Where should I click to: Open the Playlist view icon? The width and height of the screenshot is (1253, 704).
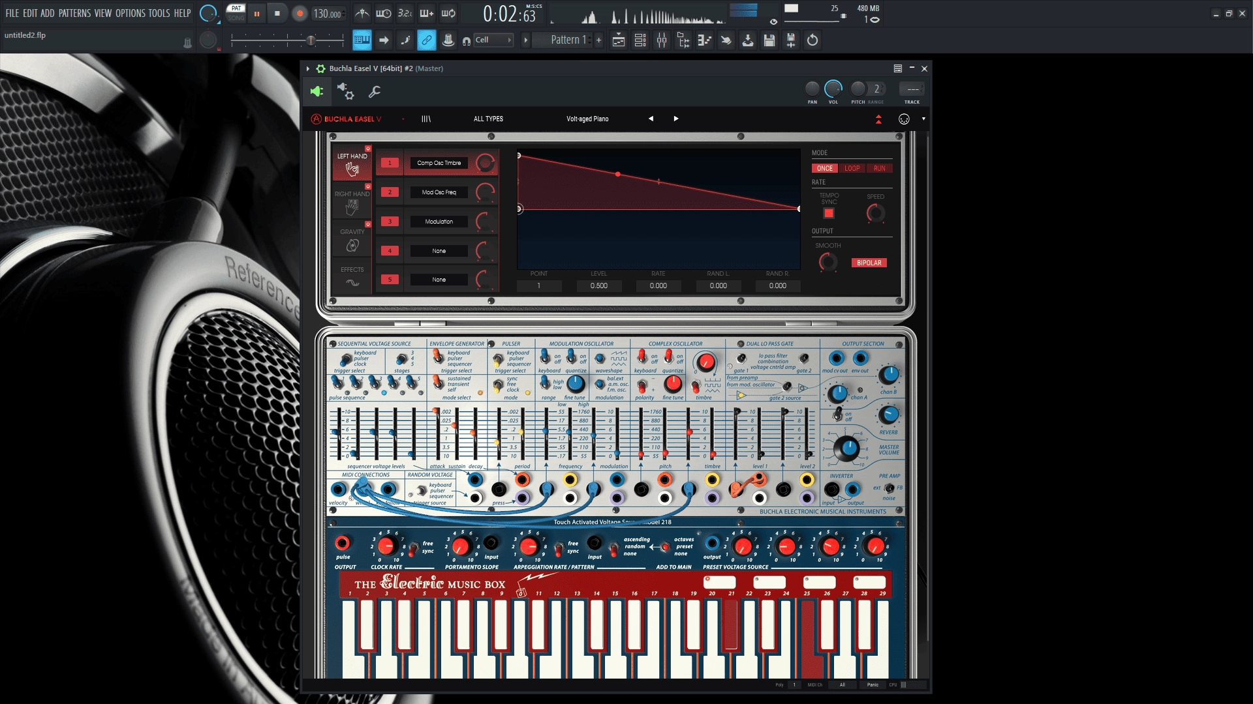click(619, 40)
